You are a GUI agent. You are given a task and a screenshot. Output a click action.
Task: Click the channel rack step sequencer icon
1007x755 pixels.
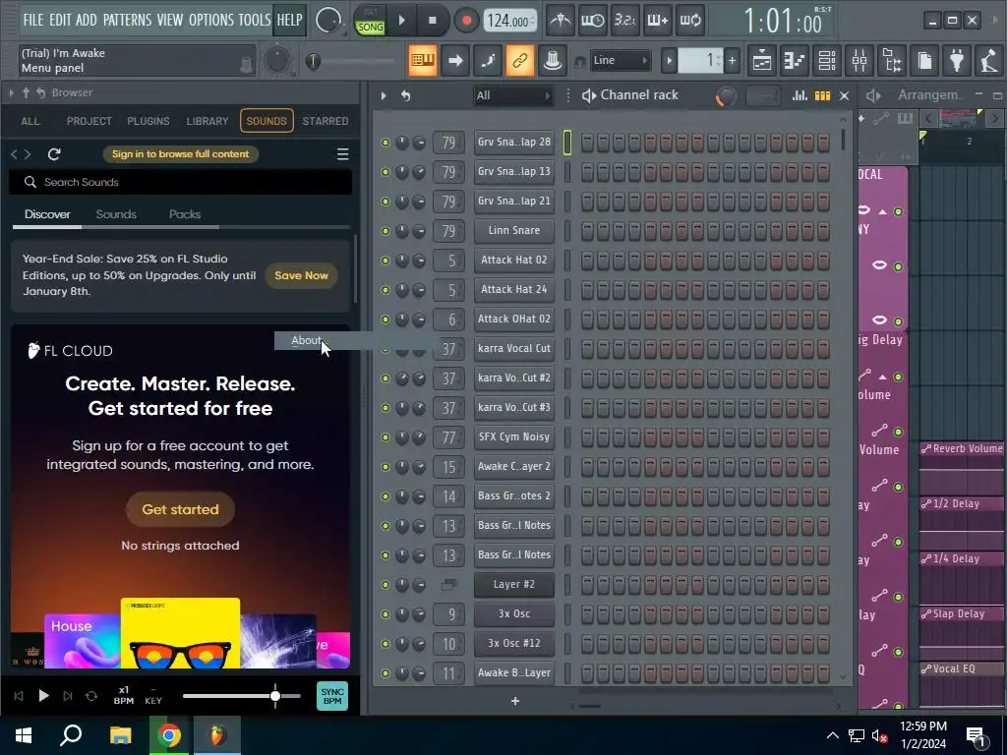(x=823, y=95)
